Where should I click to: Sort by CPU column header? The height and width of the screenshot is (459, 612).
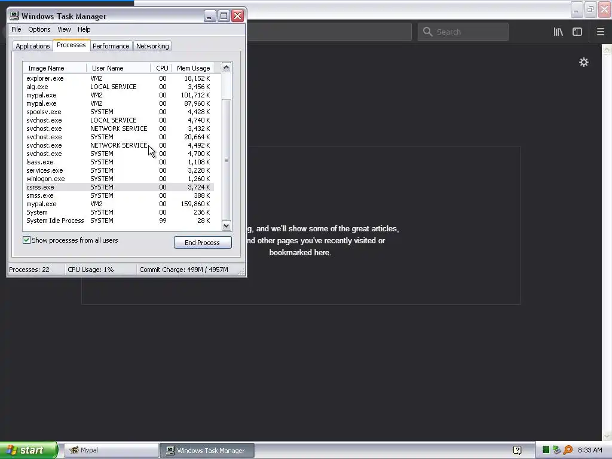[161, 68]
